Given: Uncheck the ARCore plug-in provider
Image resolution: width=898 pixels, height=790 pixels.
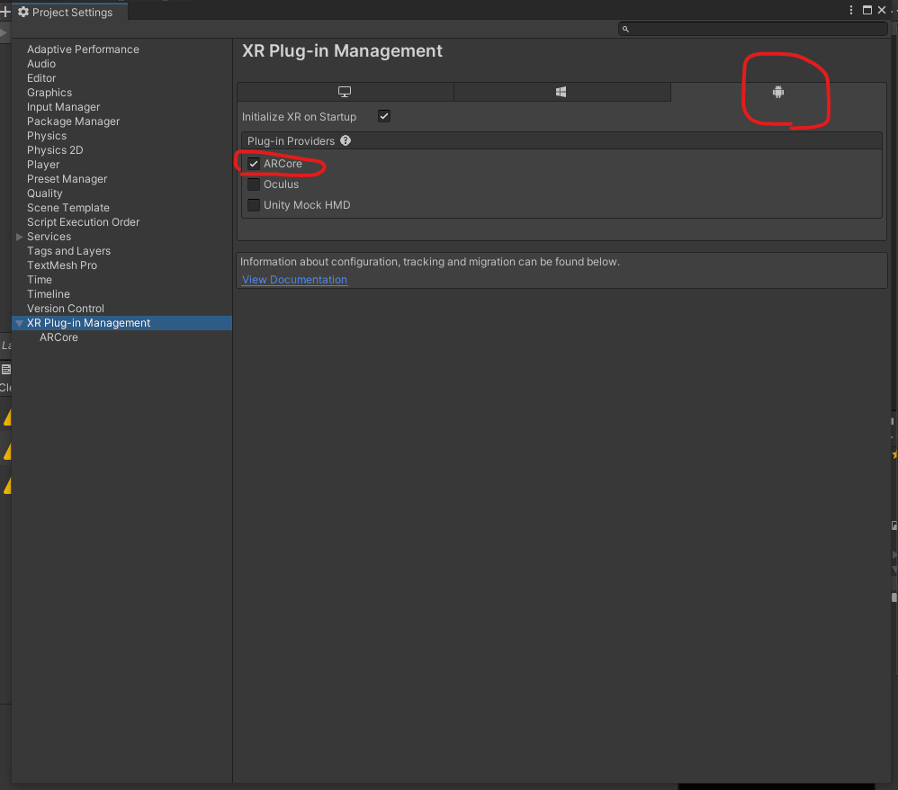Looking at the screenshot, I should 254,164.
